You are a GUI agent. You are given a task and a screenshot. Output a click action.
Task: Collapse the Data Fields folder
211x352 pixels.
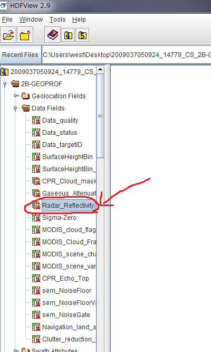point(15,108)
